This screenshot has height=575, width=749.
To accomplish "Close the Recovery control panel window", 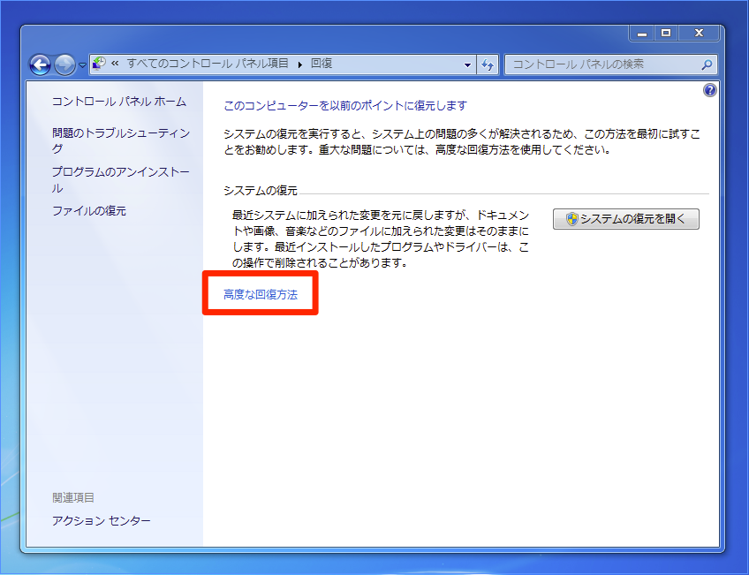I will tap(699, 33).
